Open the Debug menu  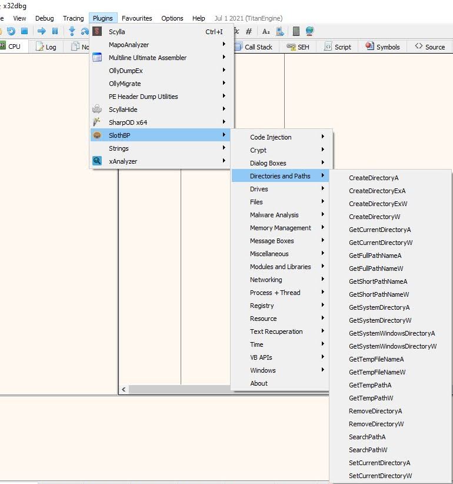pos(44,18)
